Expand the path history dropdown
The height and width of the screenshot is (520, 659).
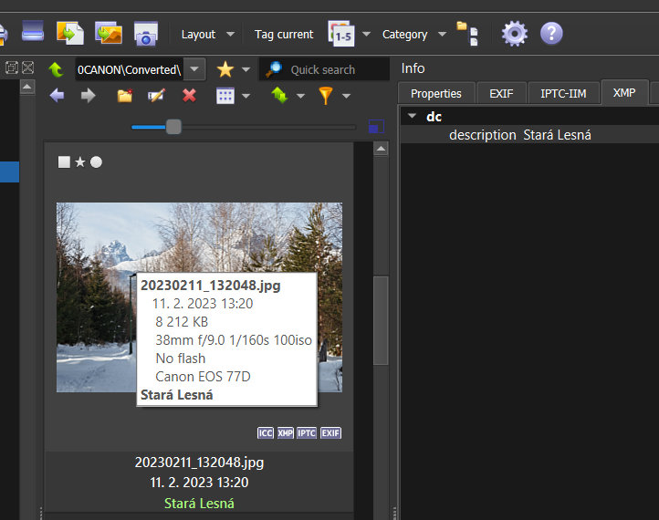[194, 68]
